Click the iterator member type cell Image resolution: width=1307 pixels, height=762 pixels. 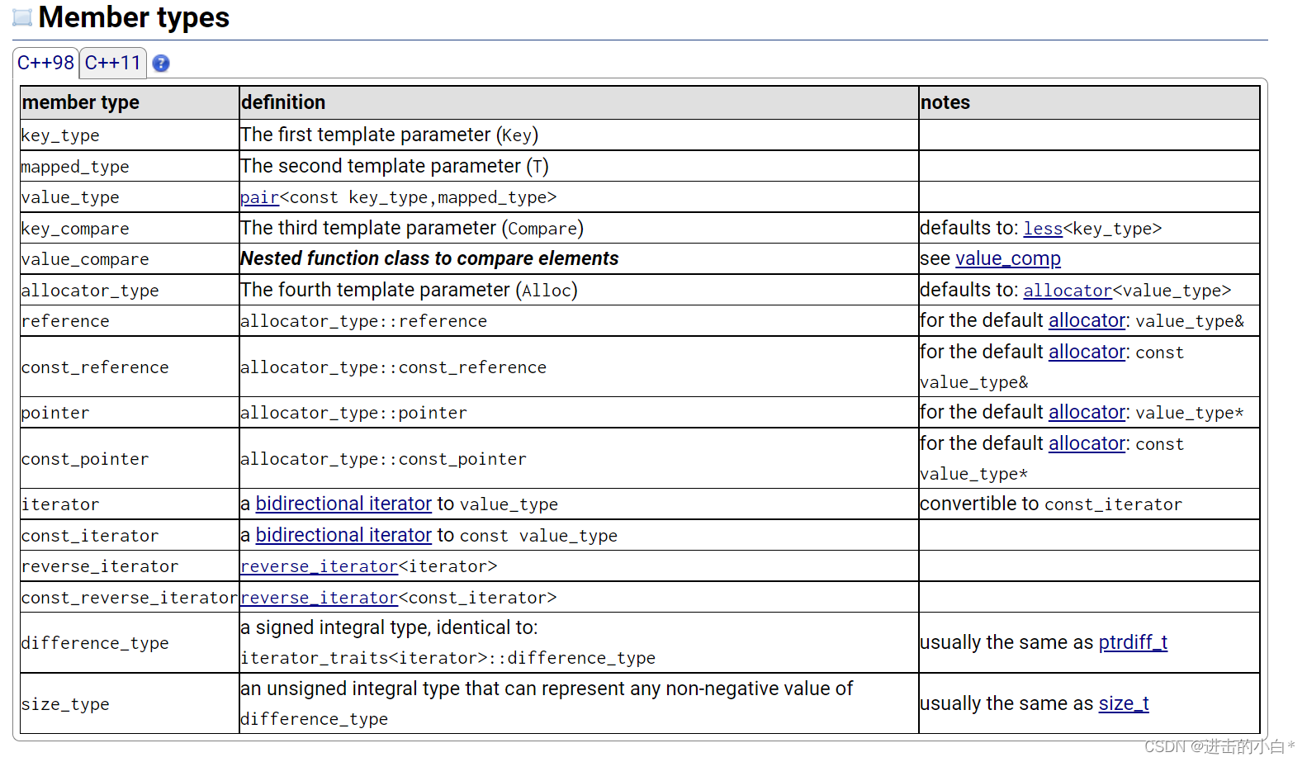pos(130,504)
